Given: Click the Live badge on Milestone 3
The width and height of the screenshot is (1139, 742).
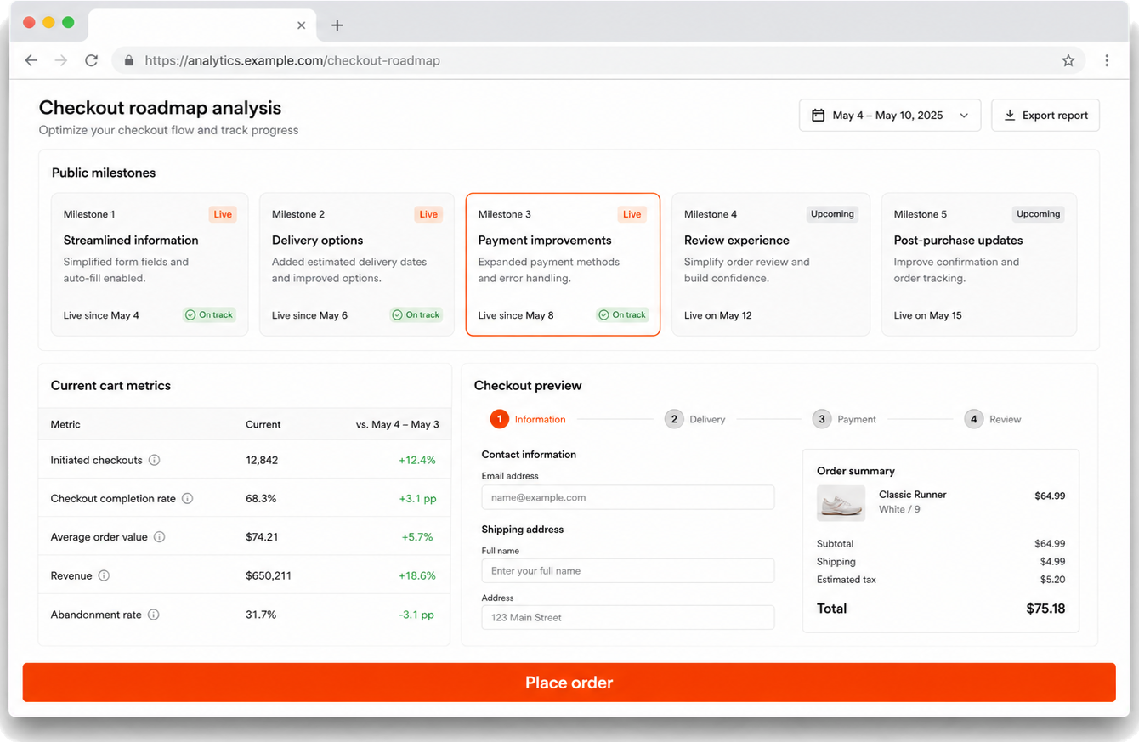Looking at the screenshot, I should tap(632, 214).
